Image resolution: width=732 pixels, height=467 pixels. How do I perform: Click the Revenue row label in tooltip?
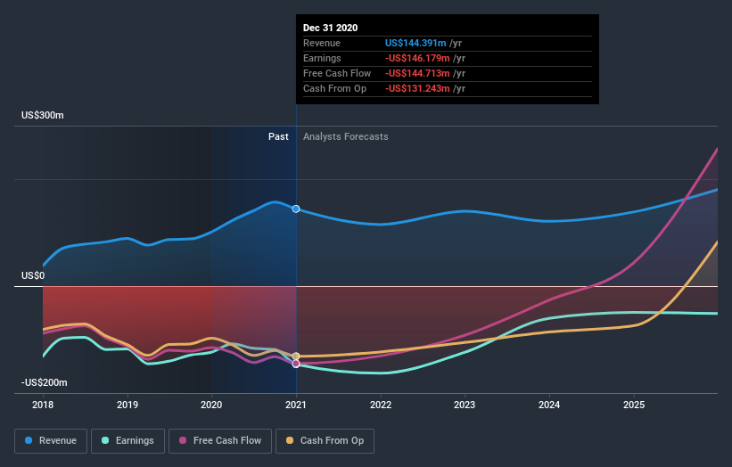(322, 43)
